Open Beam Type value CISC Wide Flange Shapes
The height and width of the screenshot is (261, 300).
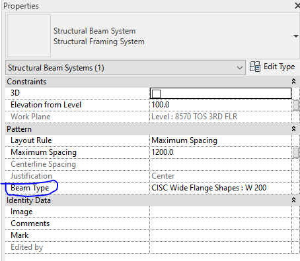tap(221, 188)
